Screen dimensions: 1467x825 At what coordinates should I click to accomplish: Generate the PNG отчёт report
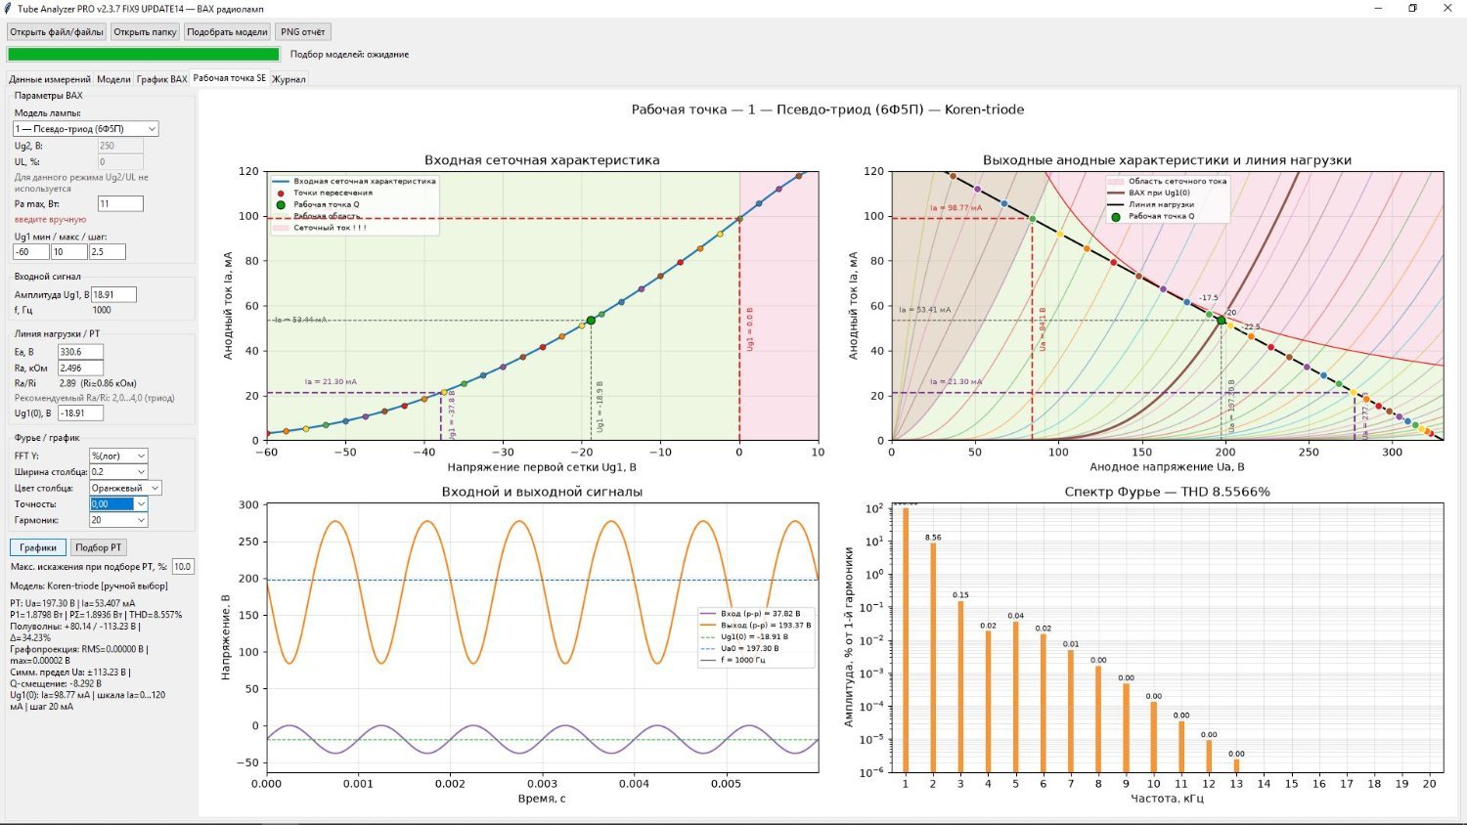pyautogui.click(x=302, y=32)
